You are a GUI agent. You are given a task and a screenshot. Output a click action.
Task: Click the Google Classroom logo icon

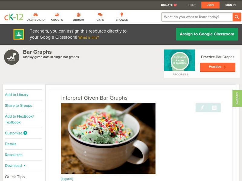coord(19,34)
